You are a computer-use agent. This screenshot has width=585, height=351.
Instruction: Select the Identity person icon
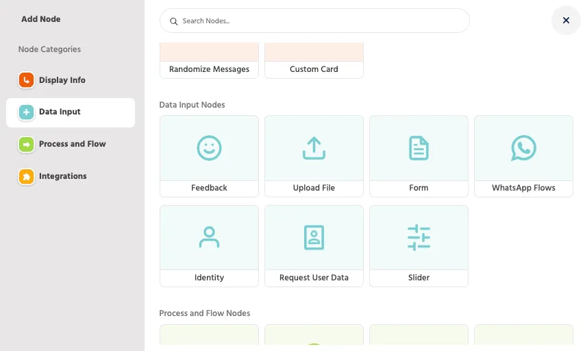point(209,237)
